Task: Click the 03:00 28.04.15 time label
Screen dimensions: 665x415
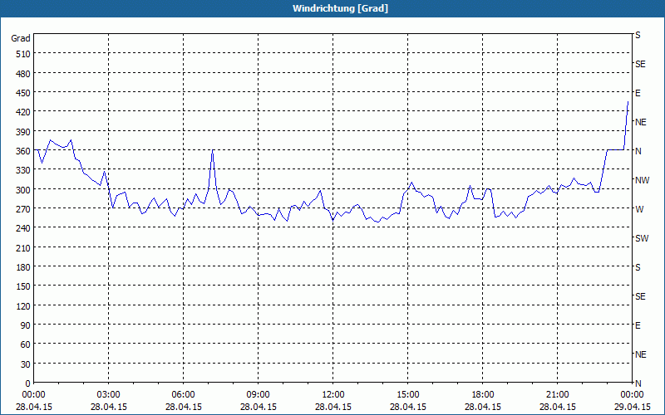Action: click(x=109, y=401)
